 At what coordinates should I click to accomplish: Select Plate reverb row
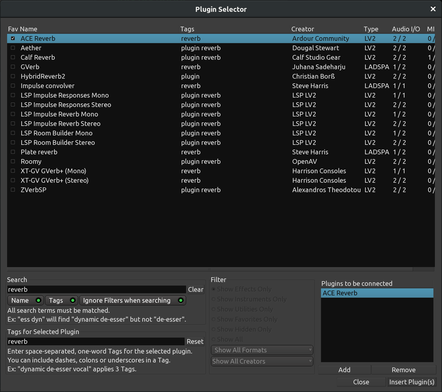point(221,152)
